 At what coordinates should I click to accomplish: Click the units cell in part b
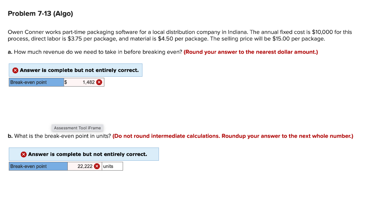(x=112, y=166)
